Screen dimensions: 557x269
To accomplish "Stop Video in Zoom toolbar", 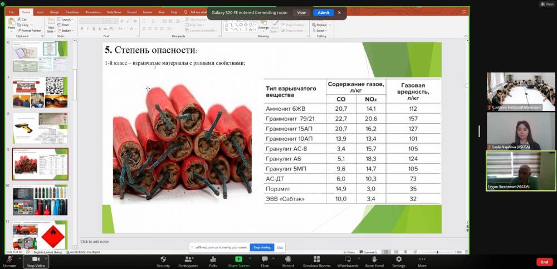I will coord(36,262).
